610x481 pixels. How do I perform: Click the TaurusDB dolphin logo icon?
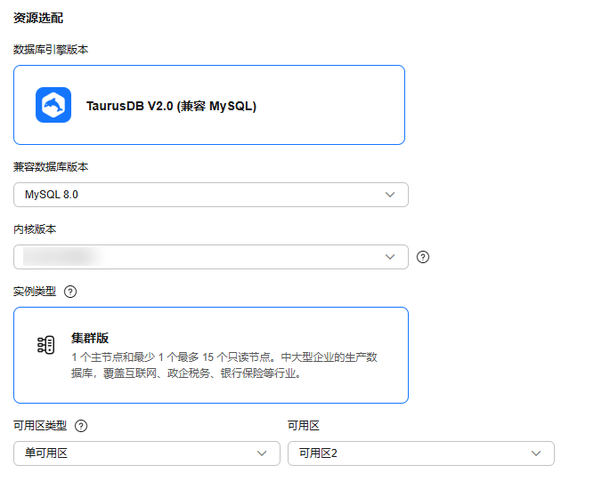53,105
